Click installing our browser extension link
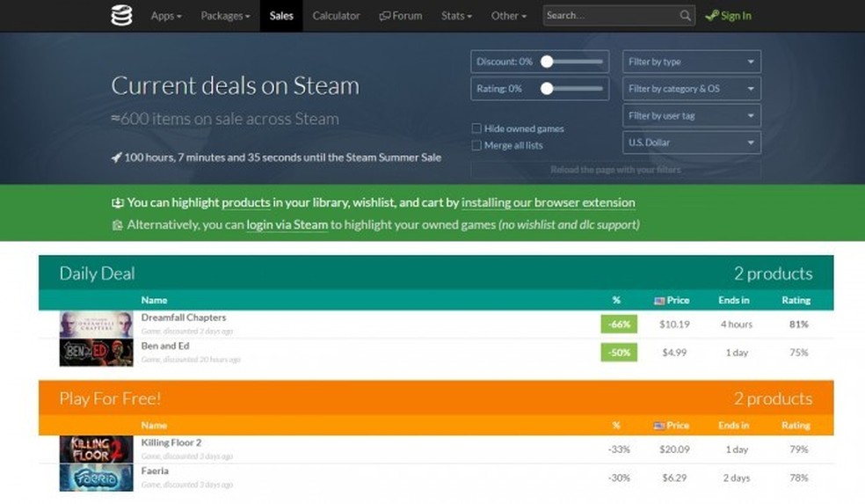This screenshot has width=865, height=504. coord(549,202)
